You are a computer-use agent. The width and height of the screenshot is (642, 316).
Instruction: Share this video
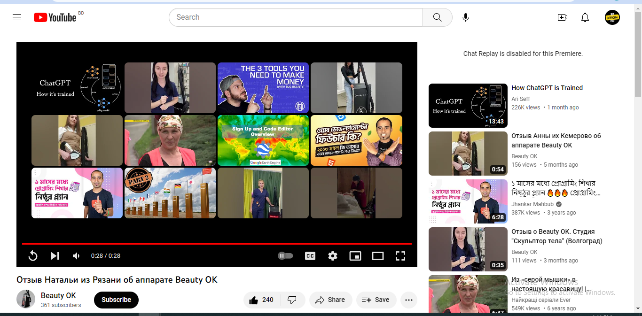[x=330, y=300]
